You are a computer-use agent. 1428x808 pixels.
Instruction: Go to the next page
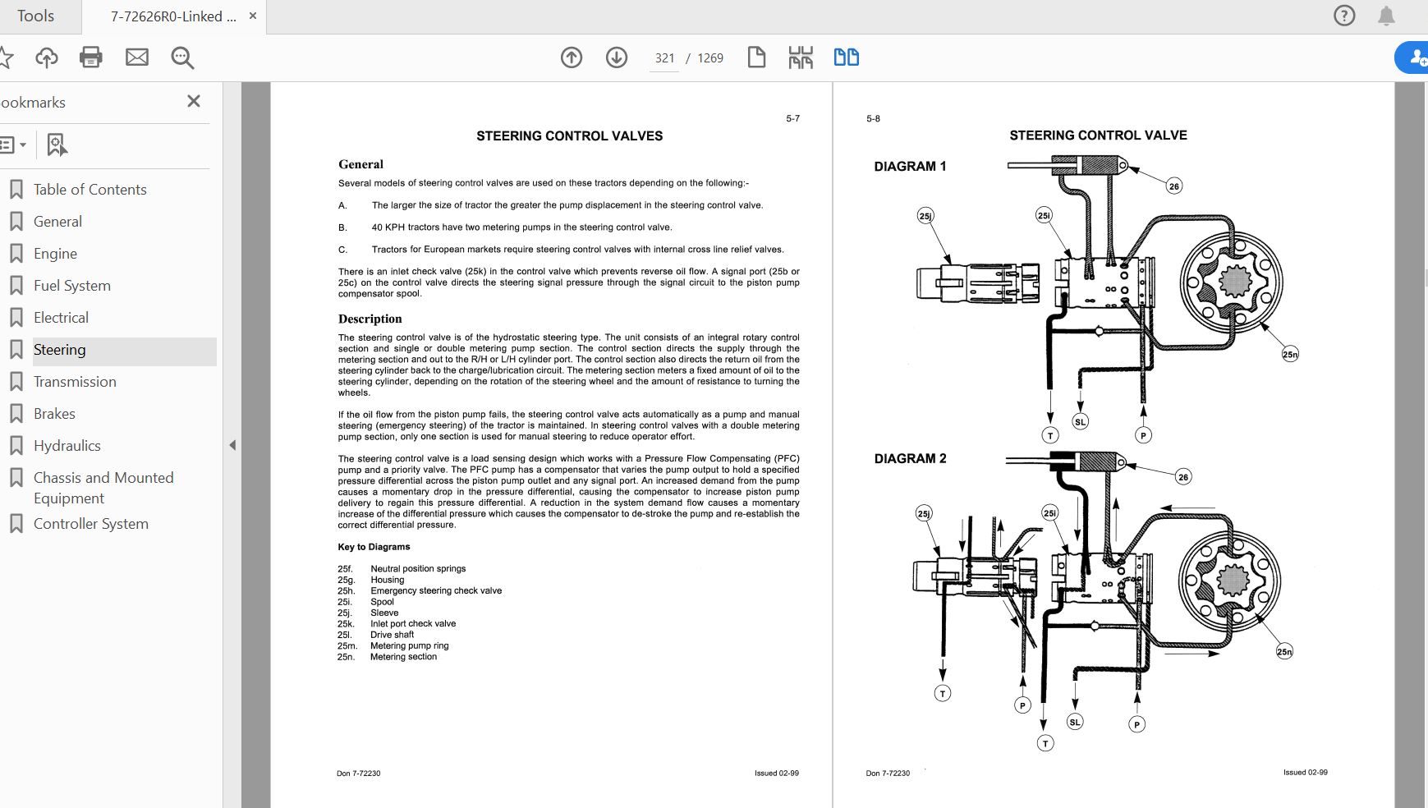tap(616, 57)
